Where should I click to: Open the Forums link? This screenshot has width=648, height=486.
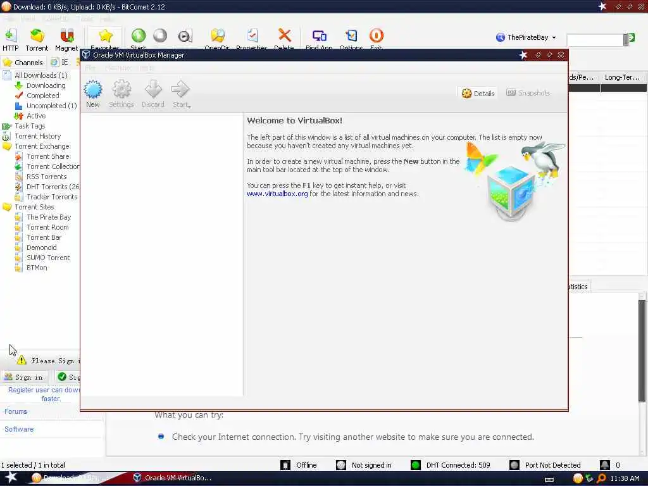[16, 411]
